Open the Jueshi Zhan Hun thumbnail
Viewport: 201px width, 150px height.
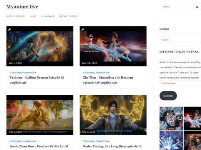tap(40, 115)
